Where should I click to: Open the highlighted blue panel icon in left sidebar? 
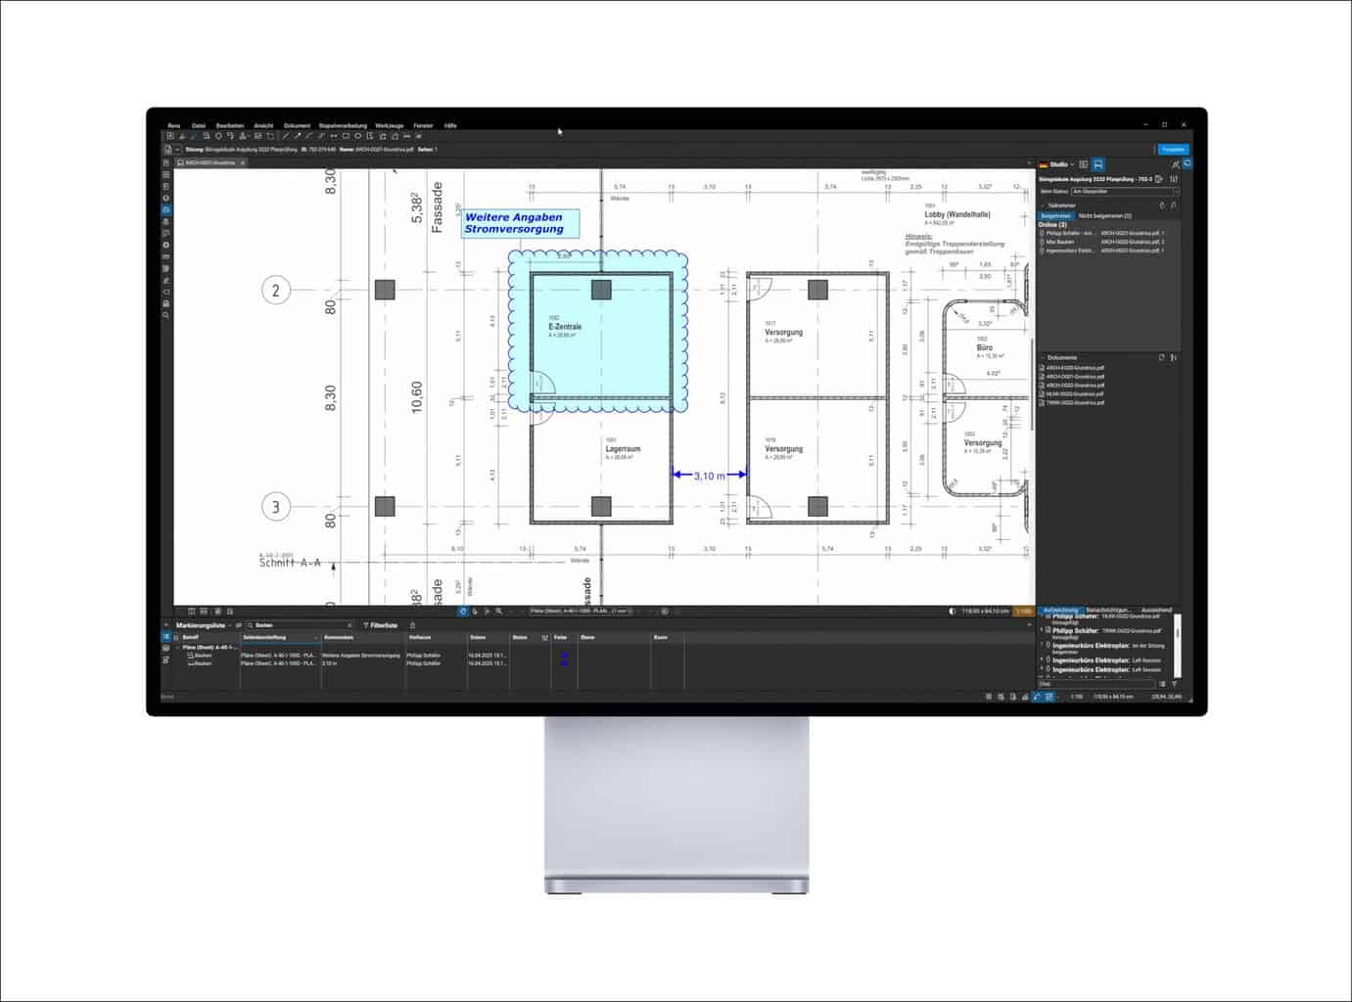click(x=165, y=209)
